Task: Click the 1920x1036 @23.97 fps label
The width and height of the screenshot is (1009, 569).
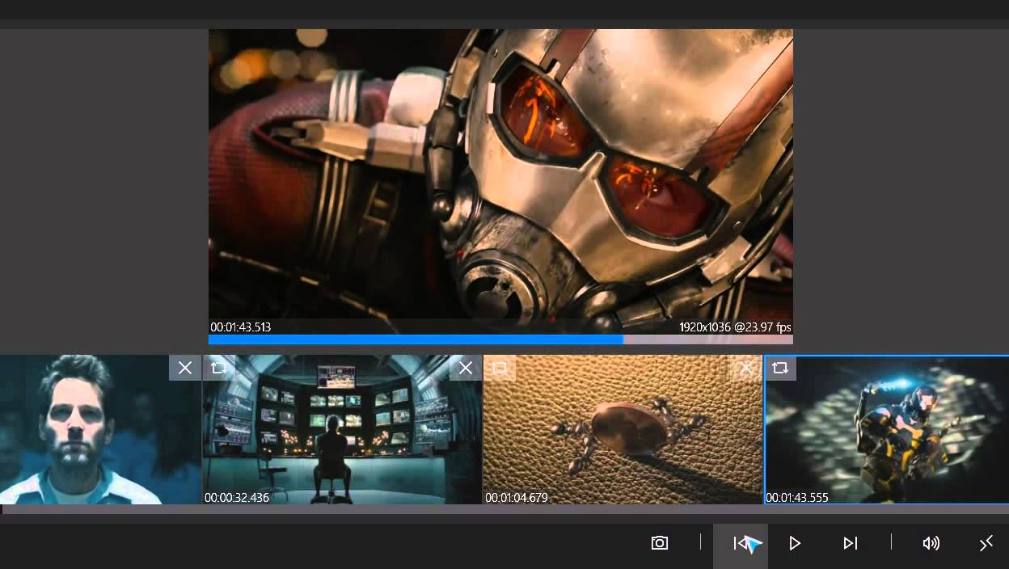Action: 735,327
